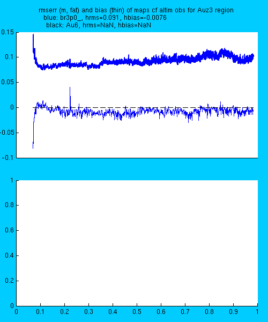Click the x-axis tick label 0.7

point(185,312)
